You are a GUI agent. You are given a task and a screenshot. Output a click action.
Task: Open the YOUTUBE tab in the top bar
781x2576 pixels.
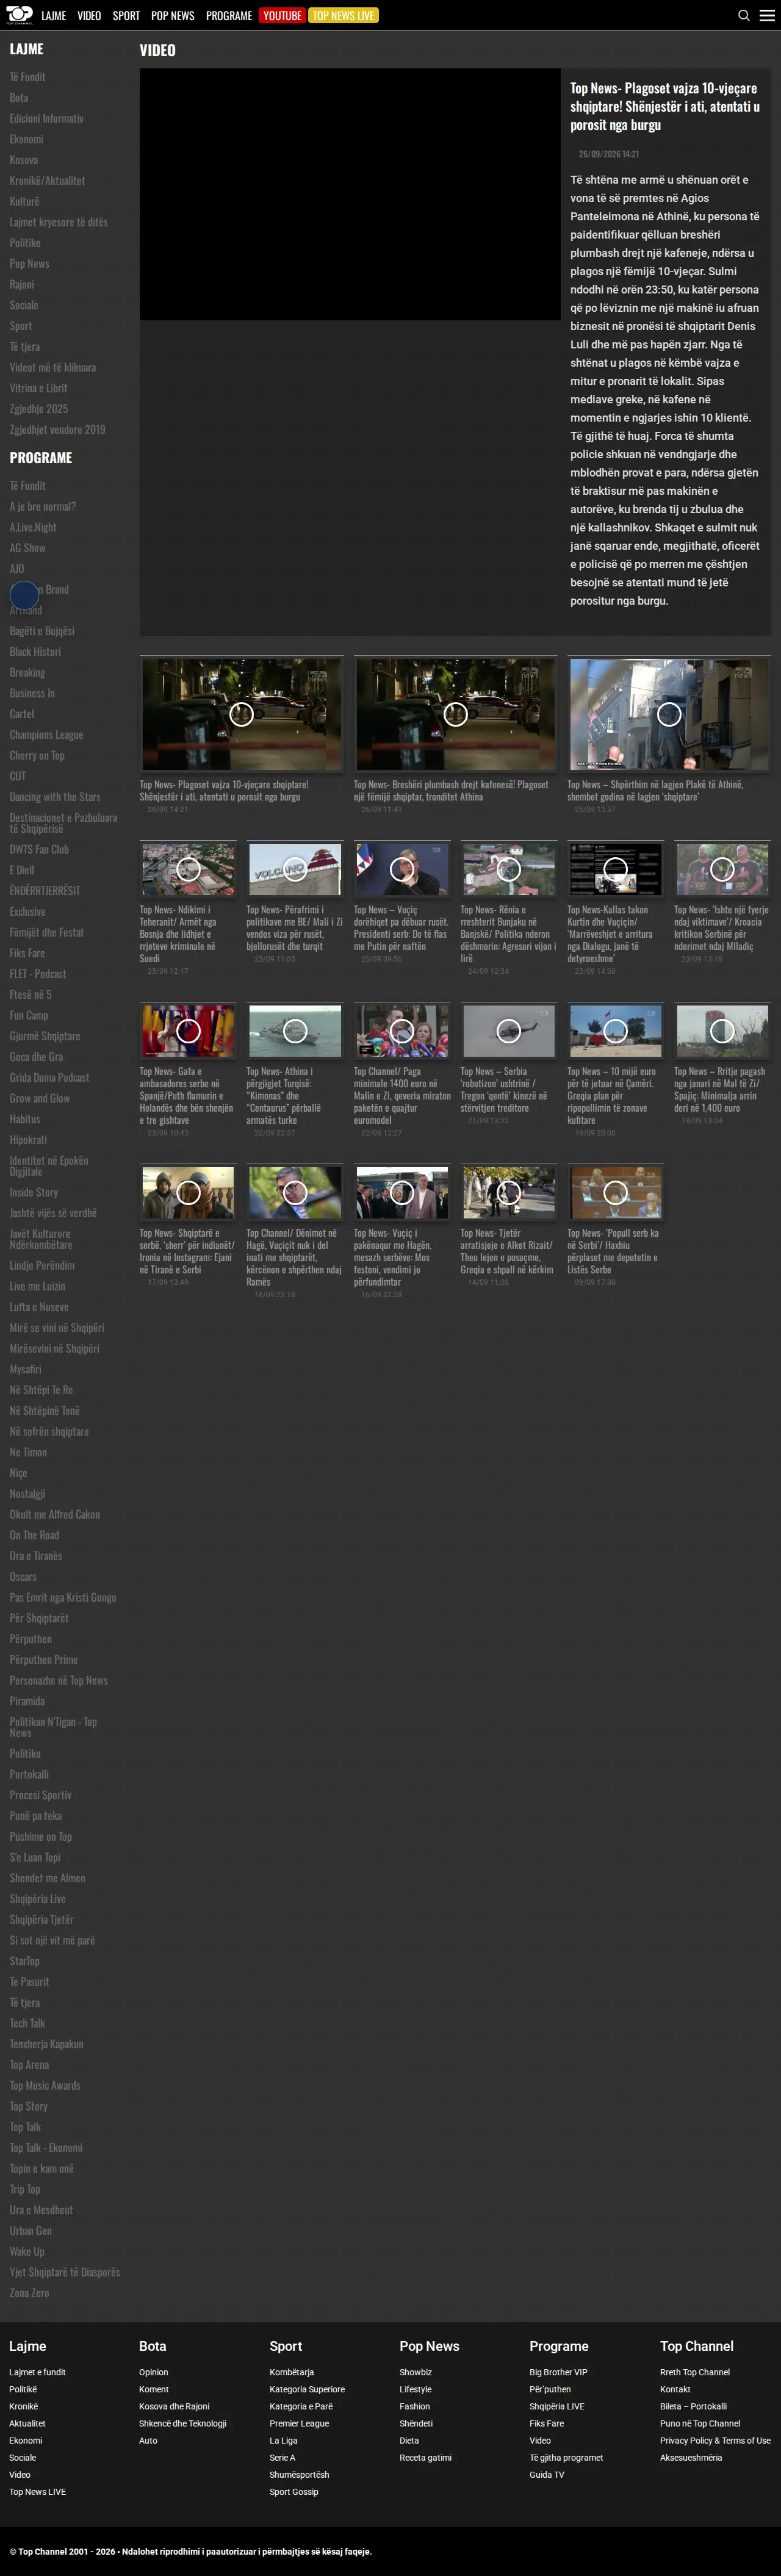click(x=282, y=16)
